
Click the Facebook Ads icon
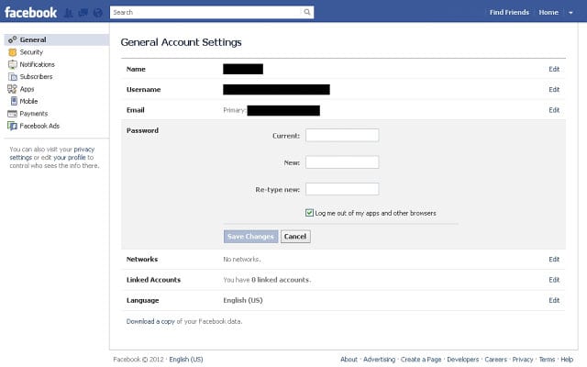(x=12, y=127)
